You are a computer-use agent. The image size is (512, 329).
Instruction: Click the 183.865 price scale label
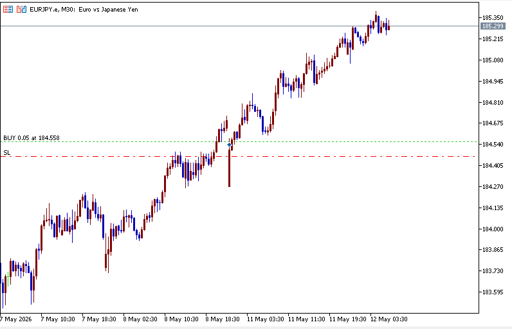(493, 250)
